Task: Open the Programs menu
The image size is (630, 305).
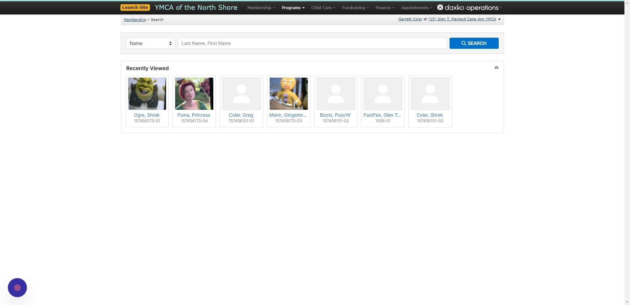Action: point(293,8)
